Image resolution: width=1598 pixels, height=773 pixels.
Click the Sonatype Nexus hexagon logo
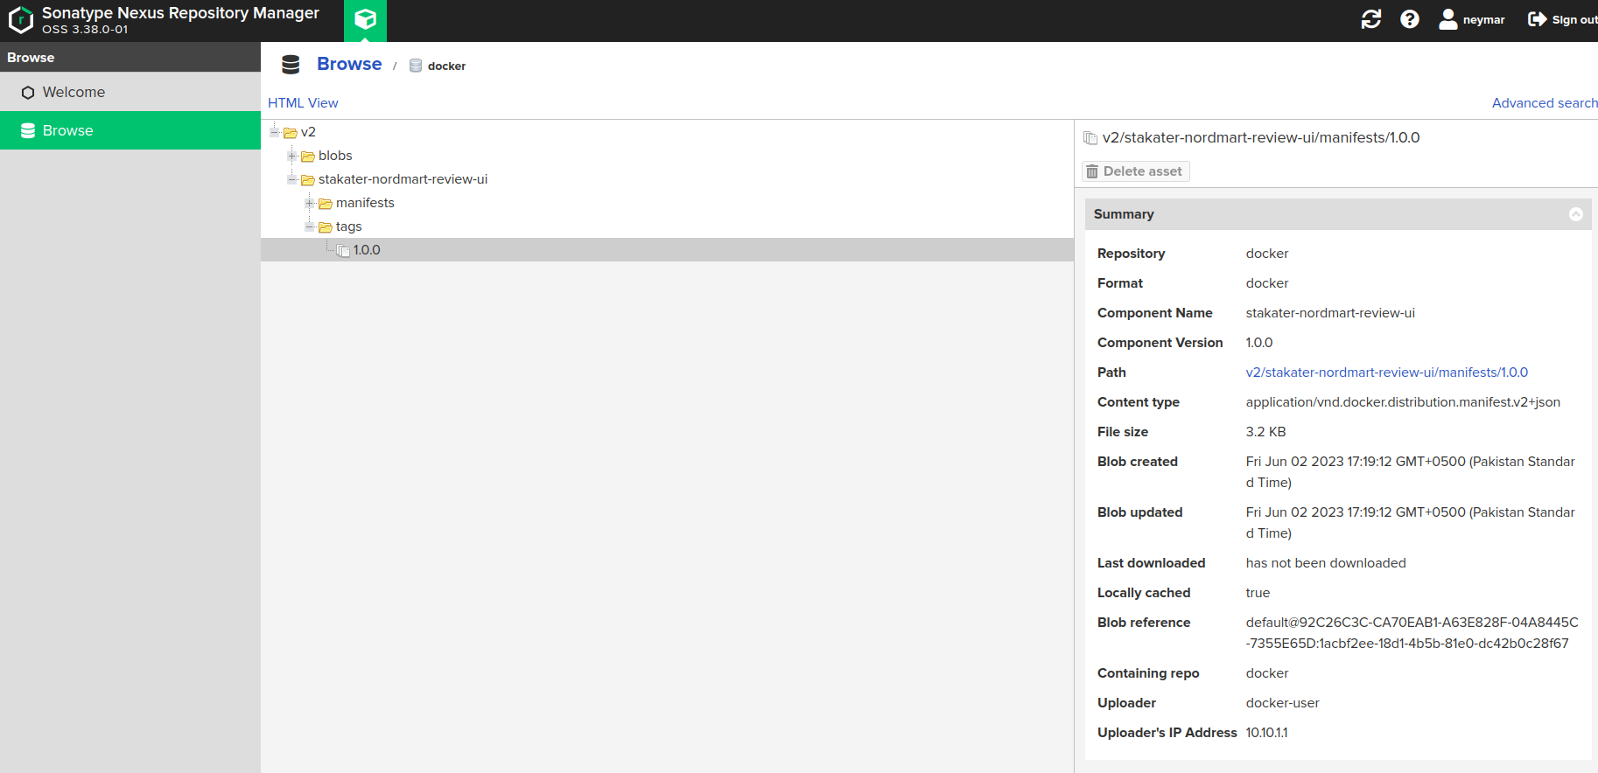tap(20, 20)
